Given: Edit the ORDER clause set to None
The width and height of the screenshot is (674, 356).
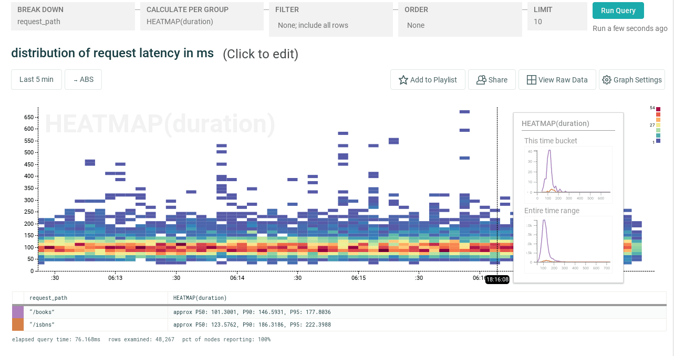Looking at the screenshot, I should point(460,16).
